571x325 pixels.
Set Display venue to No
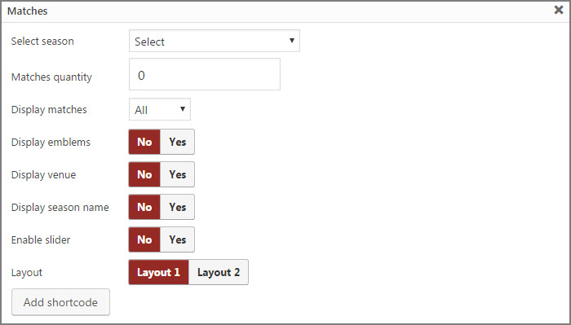tap(144, 174)
